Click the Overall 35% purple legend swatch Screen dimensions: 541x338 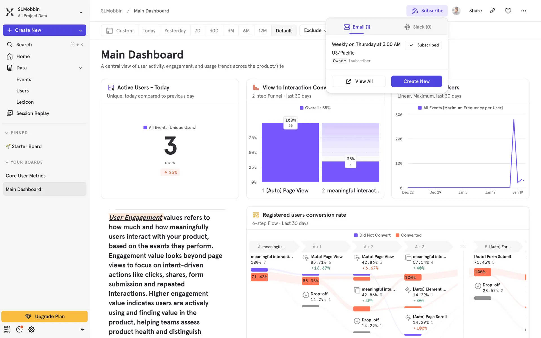[x=301, y=108]
